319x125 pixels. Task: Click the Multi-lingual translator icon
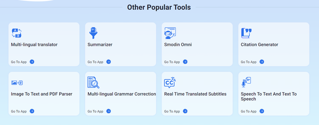tap(17, 33)
